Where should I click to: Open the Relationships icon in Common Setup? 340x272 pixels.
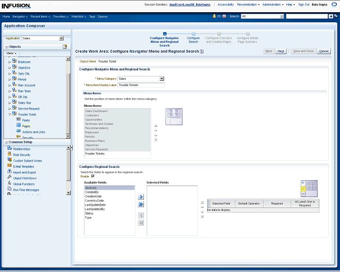10,149
